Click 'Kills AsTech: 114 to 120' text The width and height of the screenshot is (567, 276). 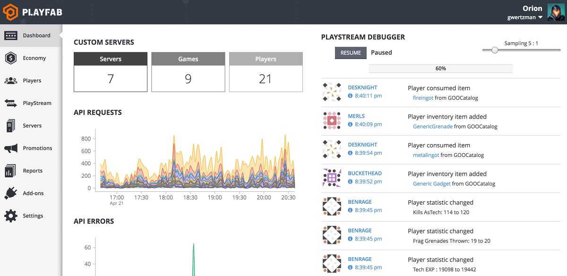pos(441,212)
